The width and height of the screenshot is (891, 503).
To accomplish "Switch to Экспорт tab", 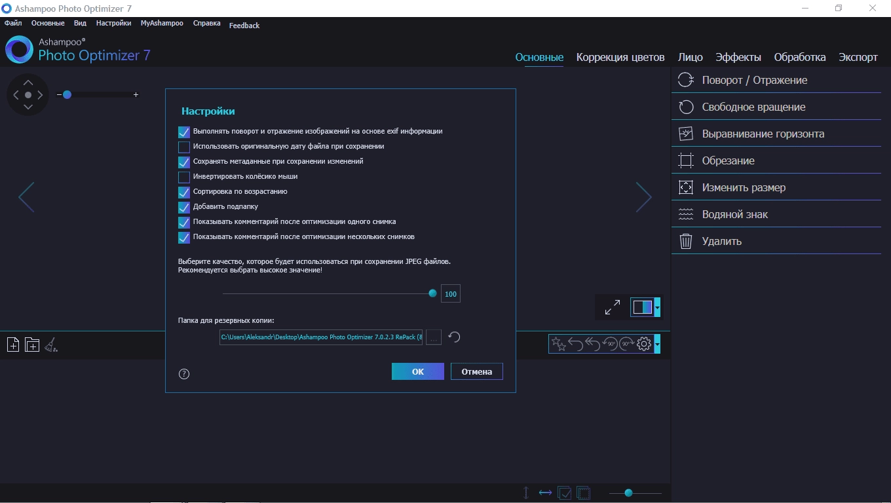I will point(858,57).
